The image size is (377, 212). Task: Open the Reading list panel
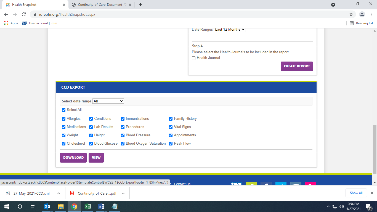(361, 23)
